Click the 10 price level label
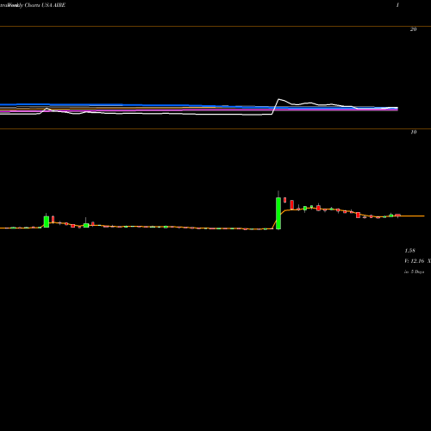431x431 pixels. click(x=413, y=132)
